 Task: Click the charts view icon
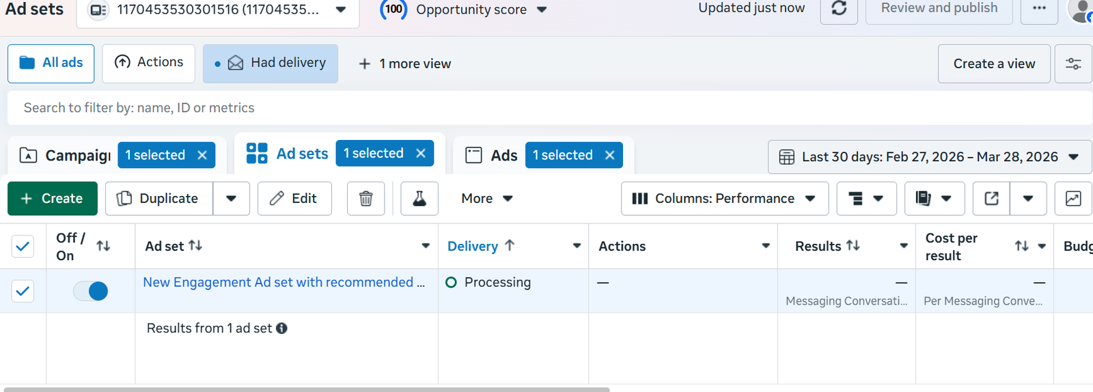[1073, 199]
